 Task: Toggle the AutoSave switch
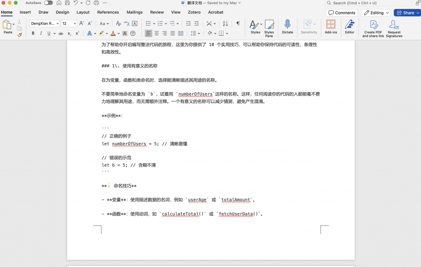click(49, 3)
